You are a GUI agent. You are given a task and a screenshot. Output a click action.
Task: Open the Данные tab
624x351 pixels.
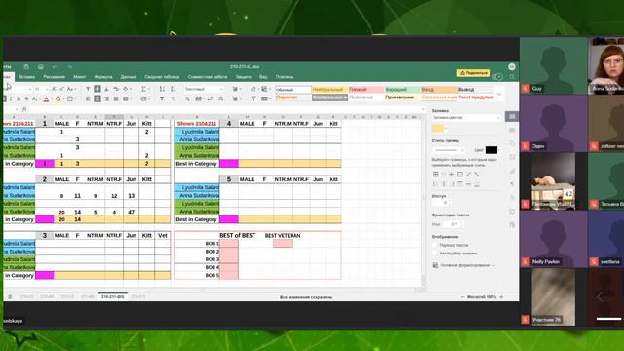(x=128, y=77)
